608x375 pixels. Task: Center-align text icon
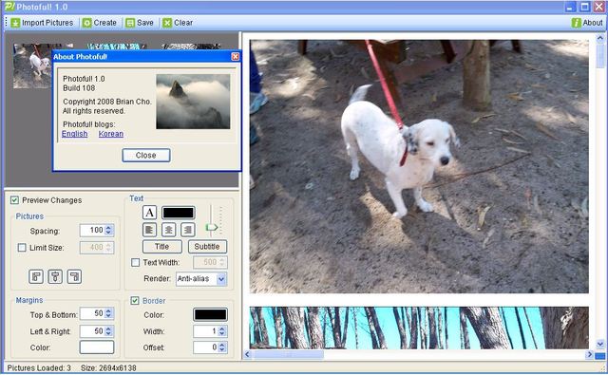(x=169, y=230)
